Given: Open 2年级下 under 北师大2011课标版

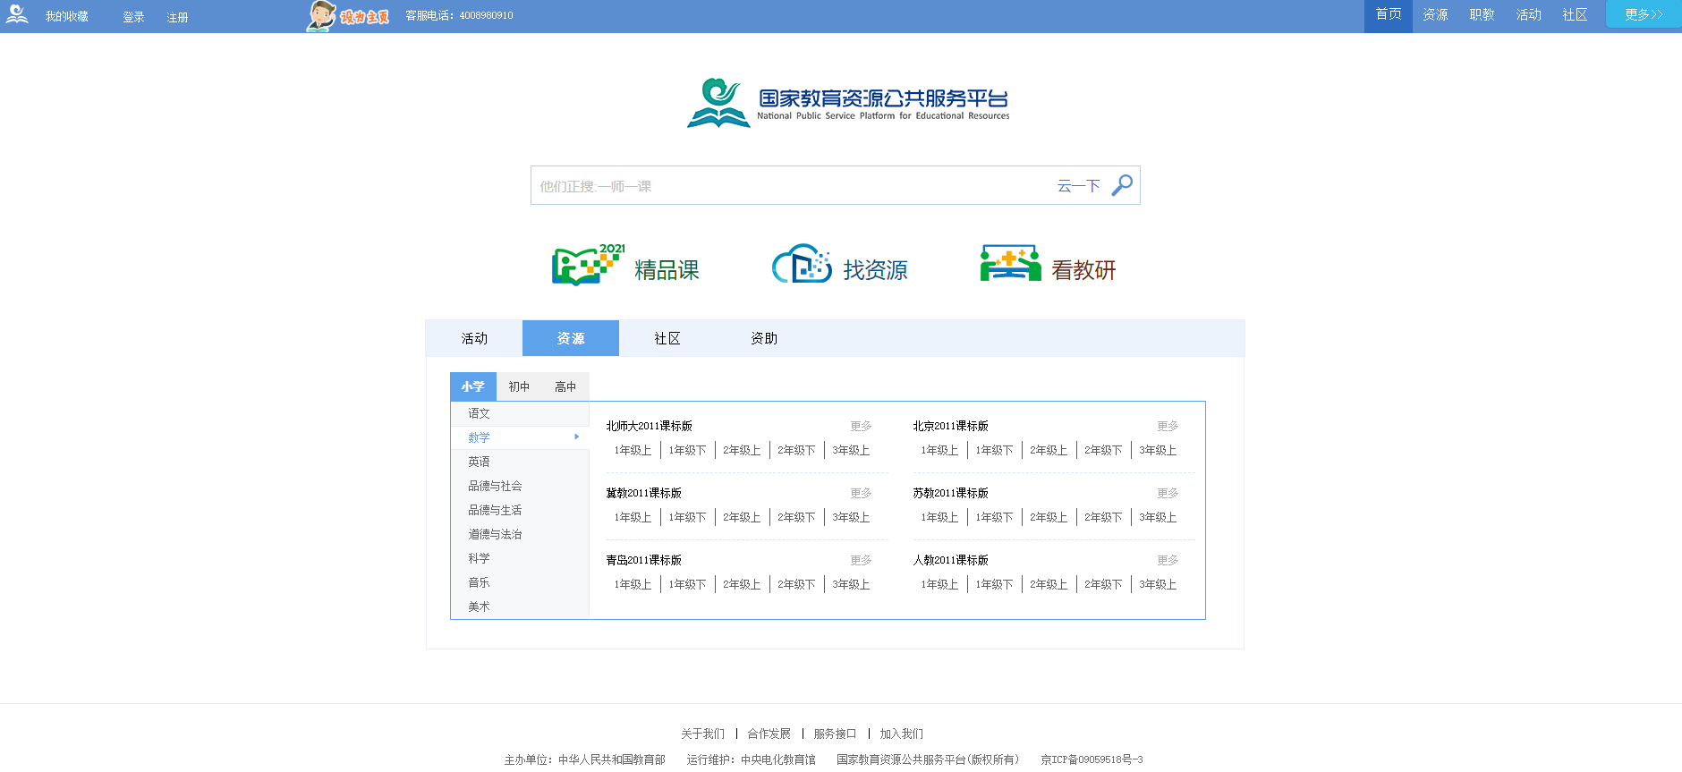Looking at the screenshot, I should [x=796, y=450].
